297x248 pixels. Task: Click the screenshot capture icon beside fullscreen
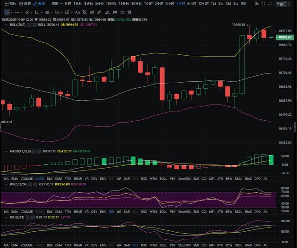pos(270,4)
